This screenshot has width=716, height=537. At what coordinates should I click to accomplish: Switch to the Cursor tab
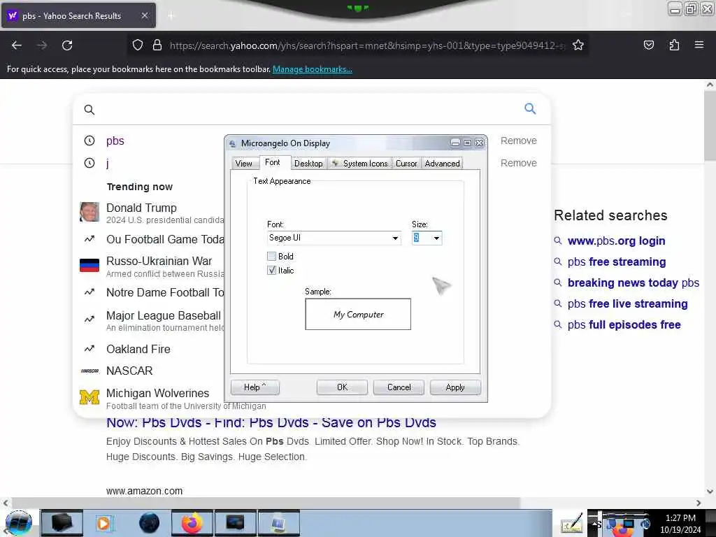406,164
